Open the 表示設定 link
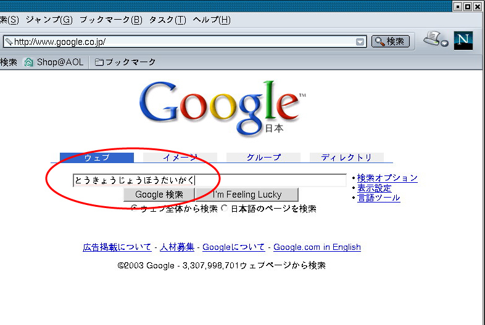Viewport: 485px width, 325px height. tap(375, 188)
